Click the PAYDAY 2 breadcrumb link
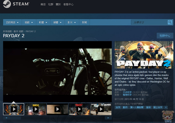Screen dimensions: 175x123 (x=30, y=31)
